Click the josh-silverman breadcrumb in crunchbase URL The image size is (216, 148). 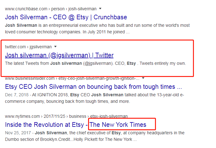(x=82, y=9)
